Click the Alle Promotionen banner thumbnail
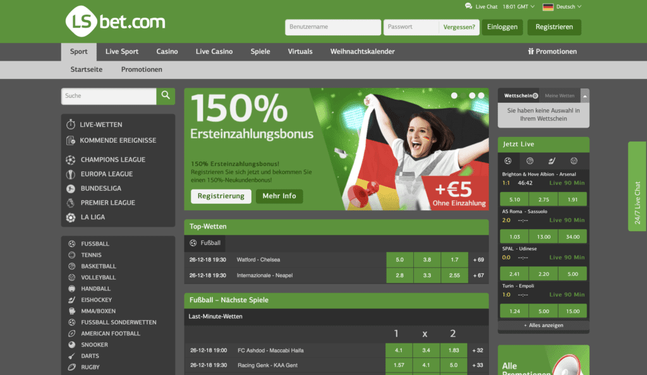This screenshot has width=647, height=375. [x=543, y=360]
